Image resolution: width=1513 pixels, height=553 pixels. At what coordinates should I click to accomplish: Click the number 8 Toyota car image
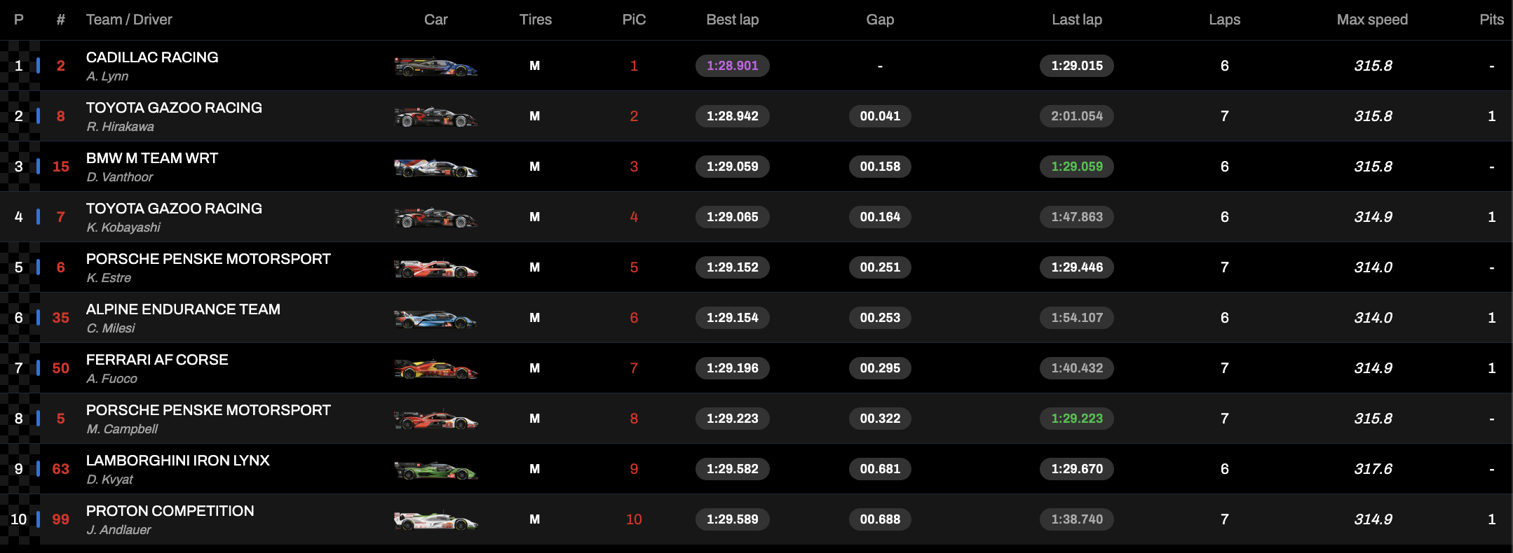435,117
